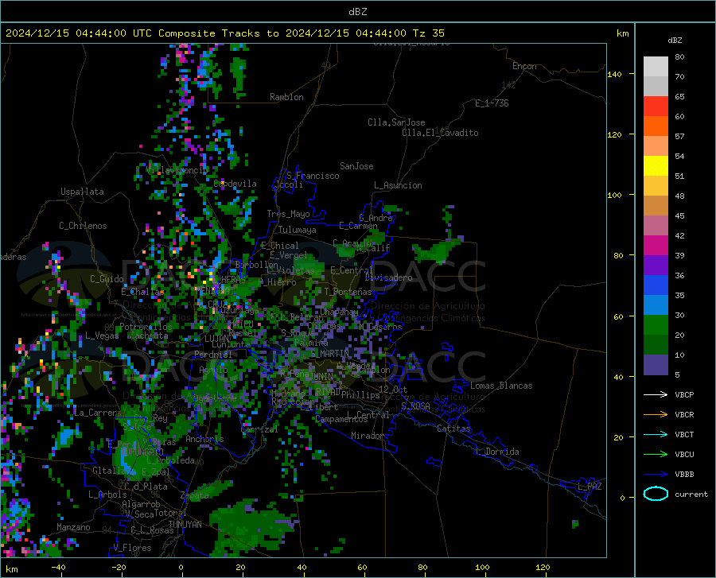Click the 'V_Flores' map label

tap(132, 548)
